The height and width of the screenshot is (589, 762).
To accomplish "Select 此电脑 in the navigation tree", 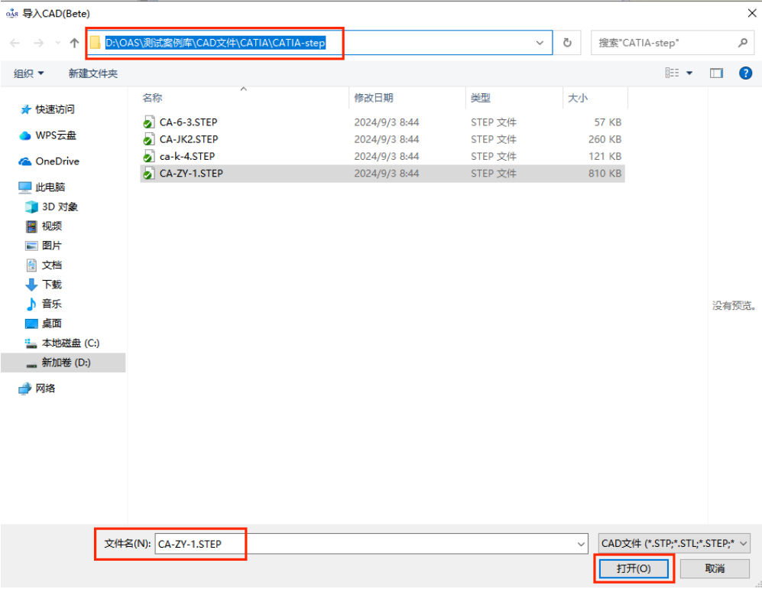I will (x=42, y=187).
